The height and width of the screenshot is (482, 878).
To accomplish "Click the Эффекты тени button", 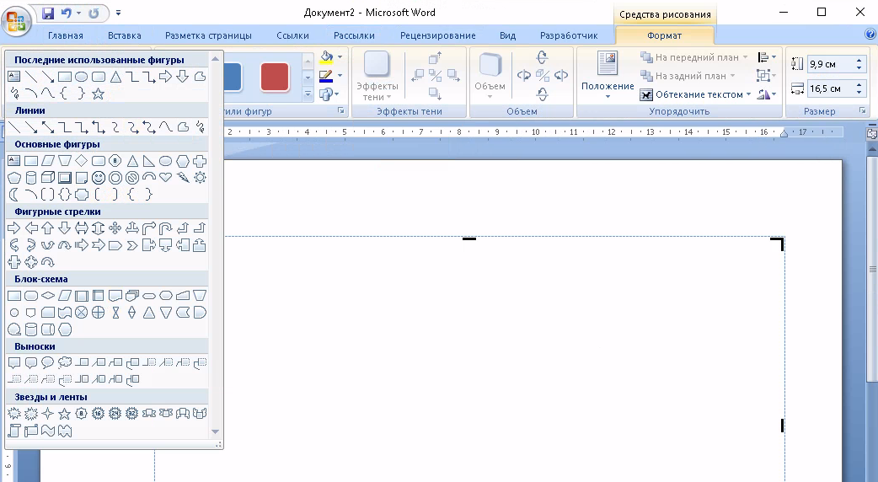I will click(377, 76).
